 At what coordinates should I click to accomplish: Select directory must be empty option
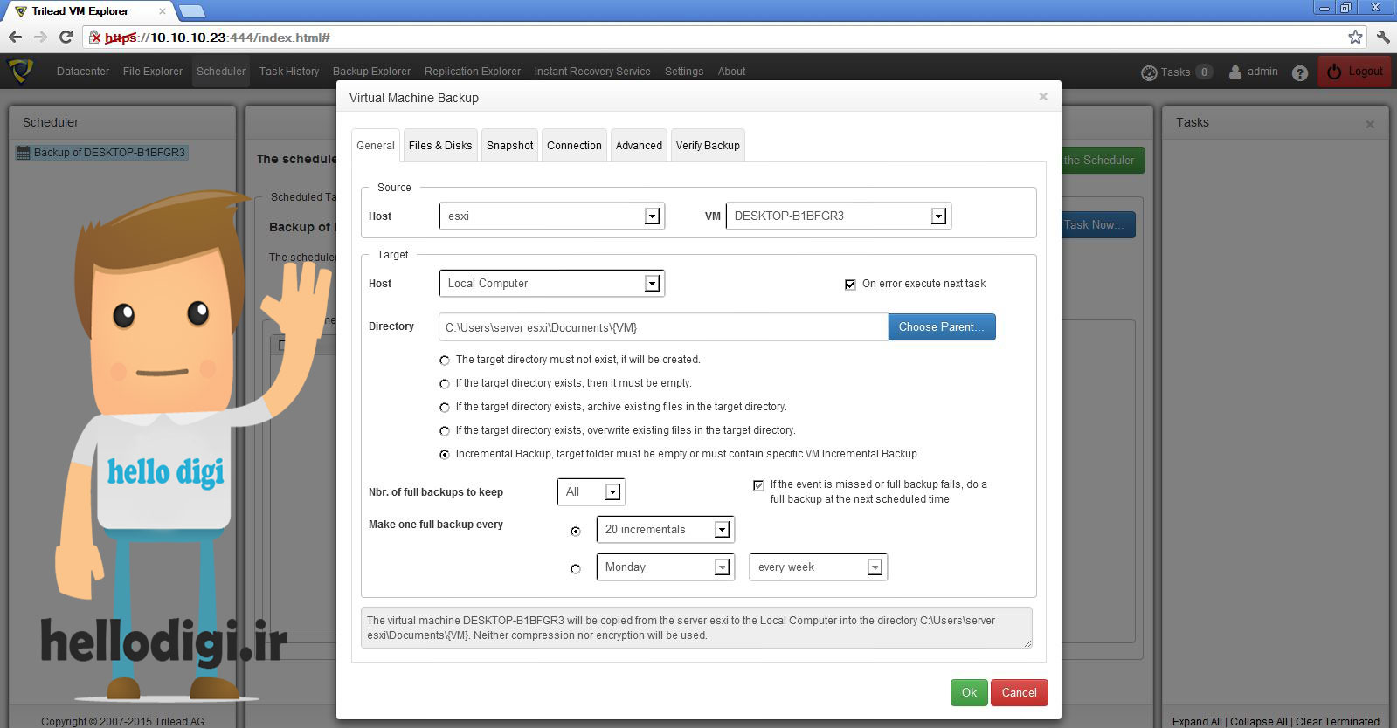(x=445, y=383)
